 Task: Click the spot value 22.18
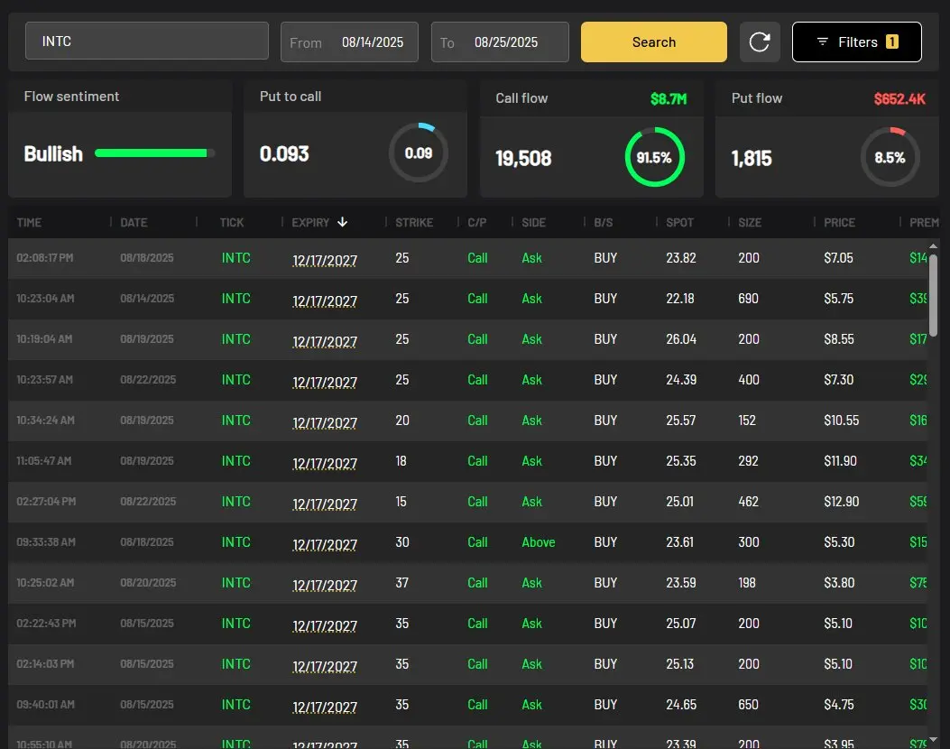point(679,299)
